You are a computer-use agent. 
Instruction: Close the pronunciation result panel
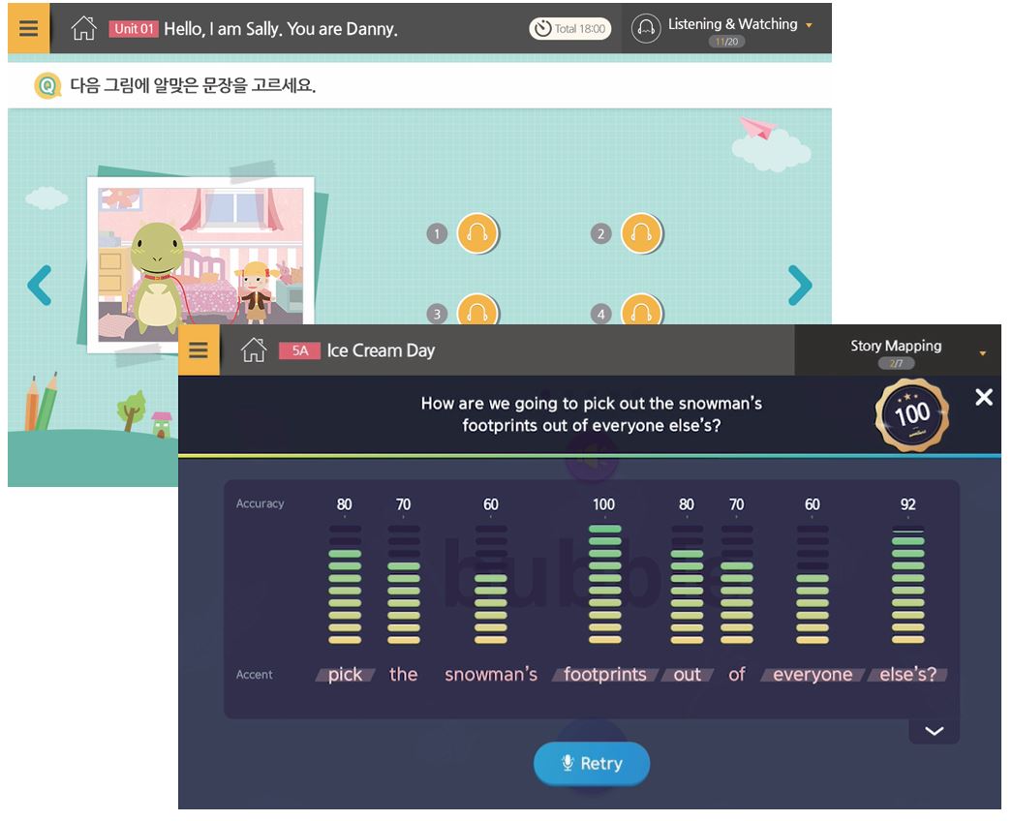[x=984, y=397]
